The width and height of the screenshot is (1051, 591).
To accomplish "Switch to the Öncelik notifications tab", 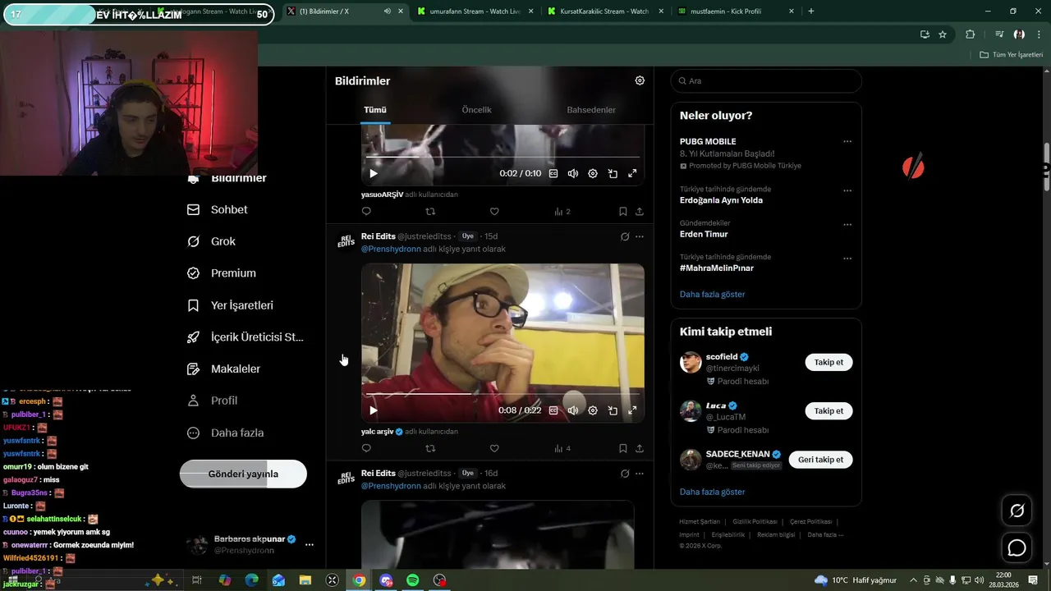I will [x=477, y=109].
